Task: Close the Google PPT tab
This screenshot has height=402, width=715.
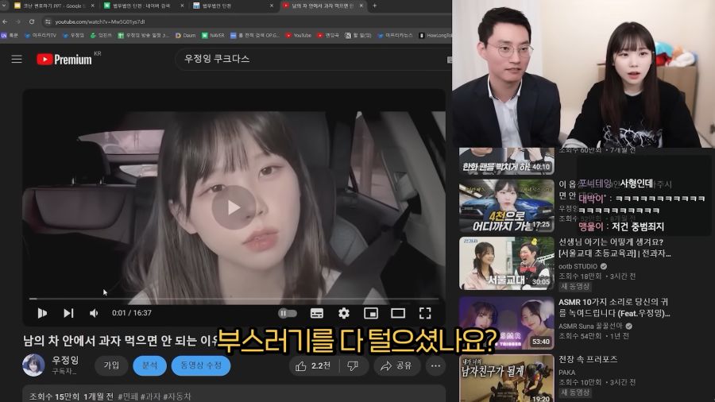Action: 93,6
